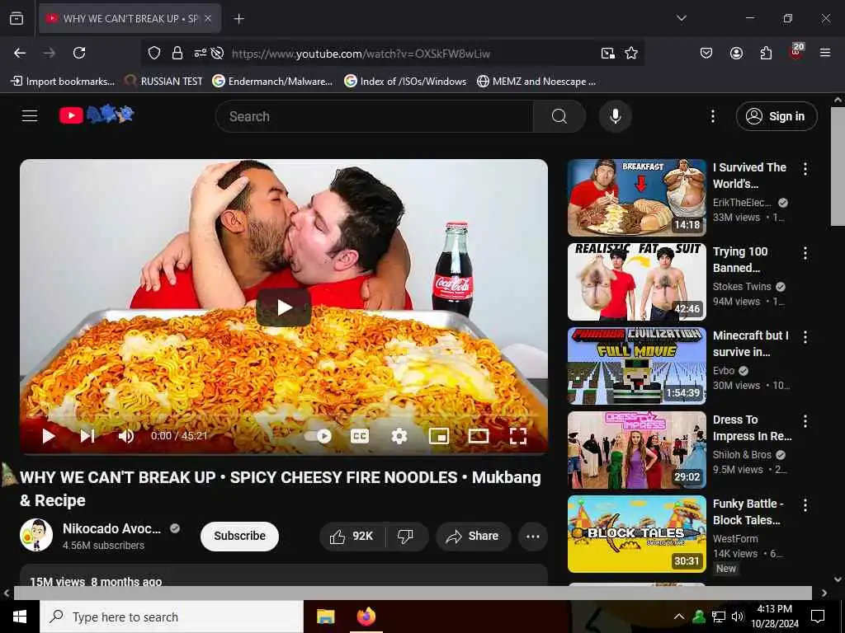This screenshot has width=845, height=633.
Task: Click the URL in the address bar
Action: (361, 54)
